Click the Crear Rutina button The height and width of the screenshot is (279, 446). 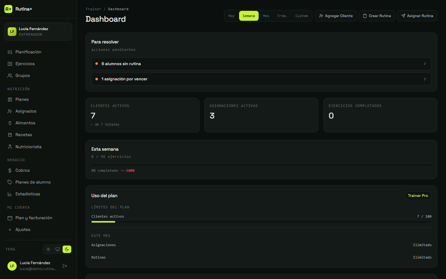pos(377,16)
